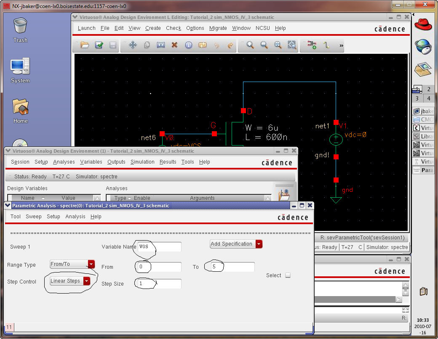Open the Sweep menu
The image size is (438, 339).
pyautogui.click(x=34, y=217)
